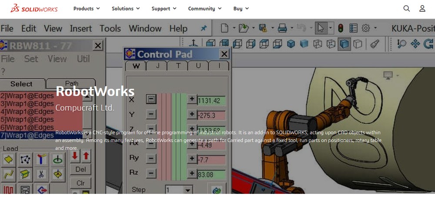Image resolution: width=435 pixels, height=199 pixels.
Task: Open the Step value dropdown
Action: pyautogui.click(x=189, y=190)
